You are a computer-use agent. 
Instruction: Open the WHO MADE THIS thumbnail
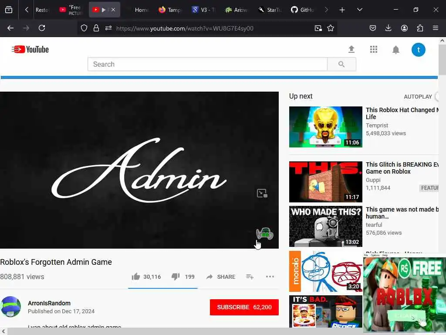point(326,226)
